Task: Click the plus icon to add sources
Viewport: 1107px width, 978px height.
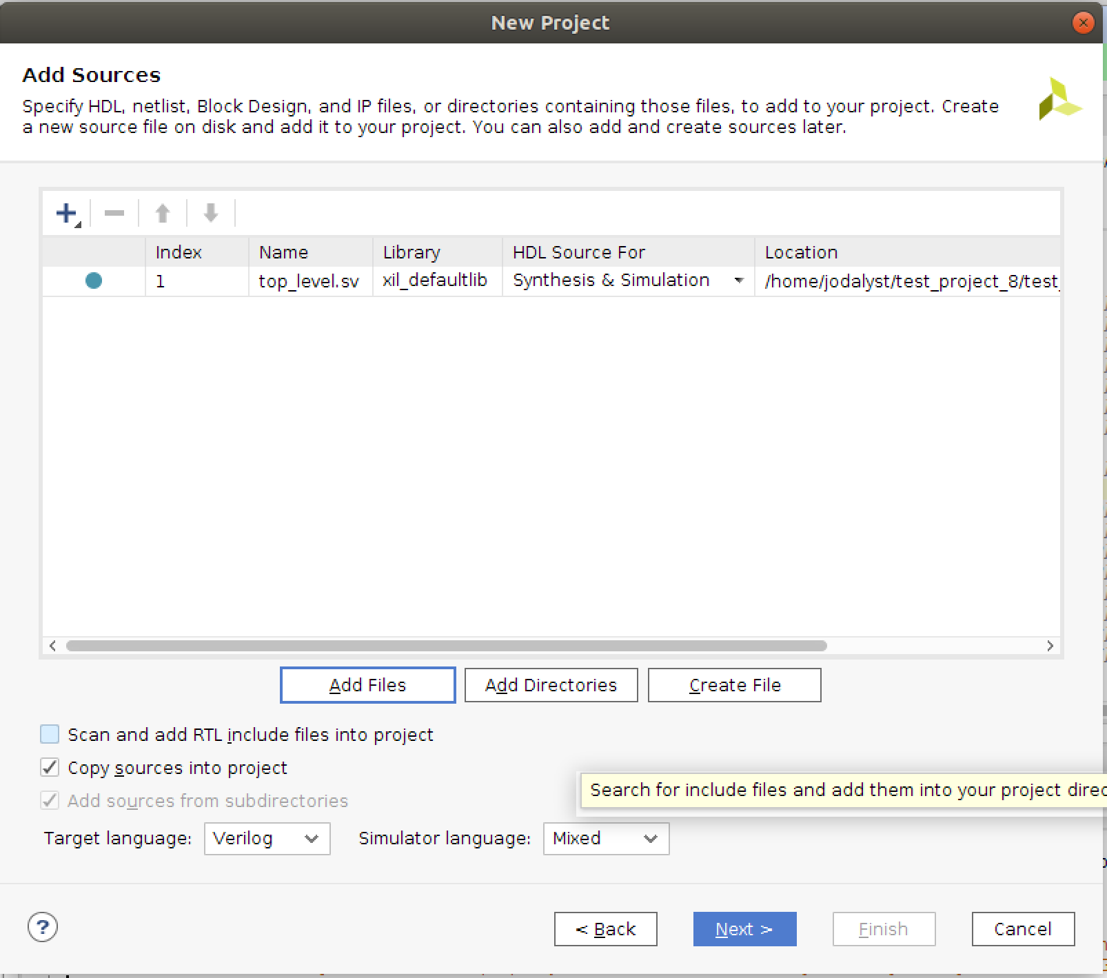Action: point(66,213)
